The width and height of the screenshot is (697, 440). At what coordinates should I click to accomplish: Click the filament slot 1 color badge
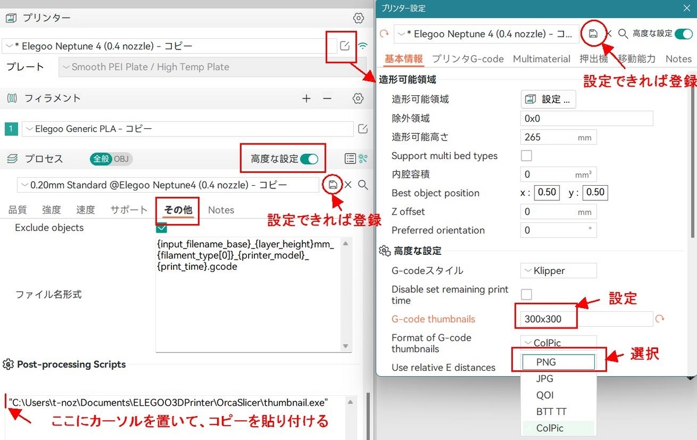click(x=11, y=129)
